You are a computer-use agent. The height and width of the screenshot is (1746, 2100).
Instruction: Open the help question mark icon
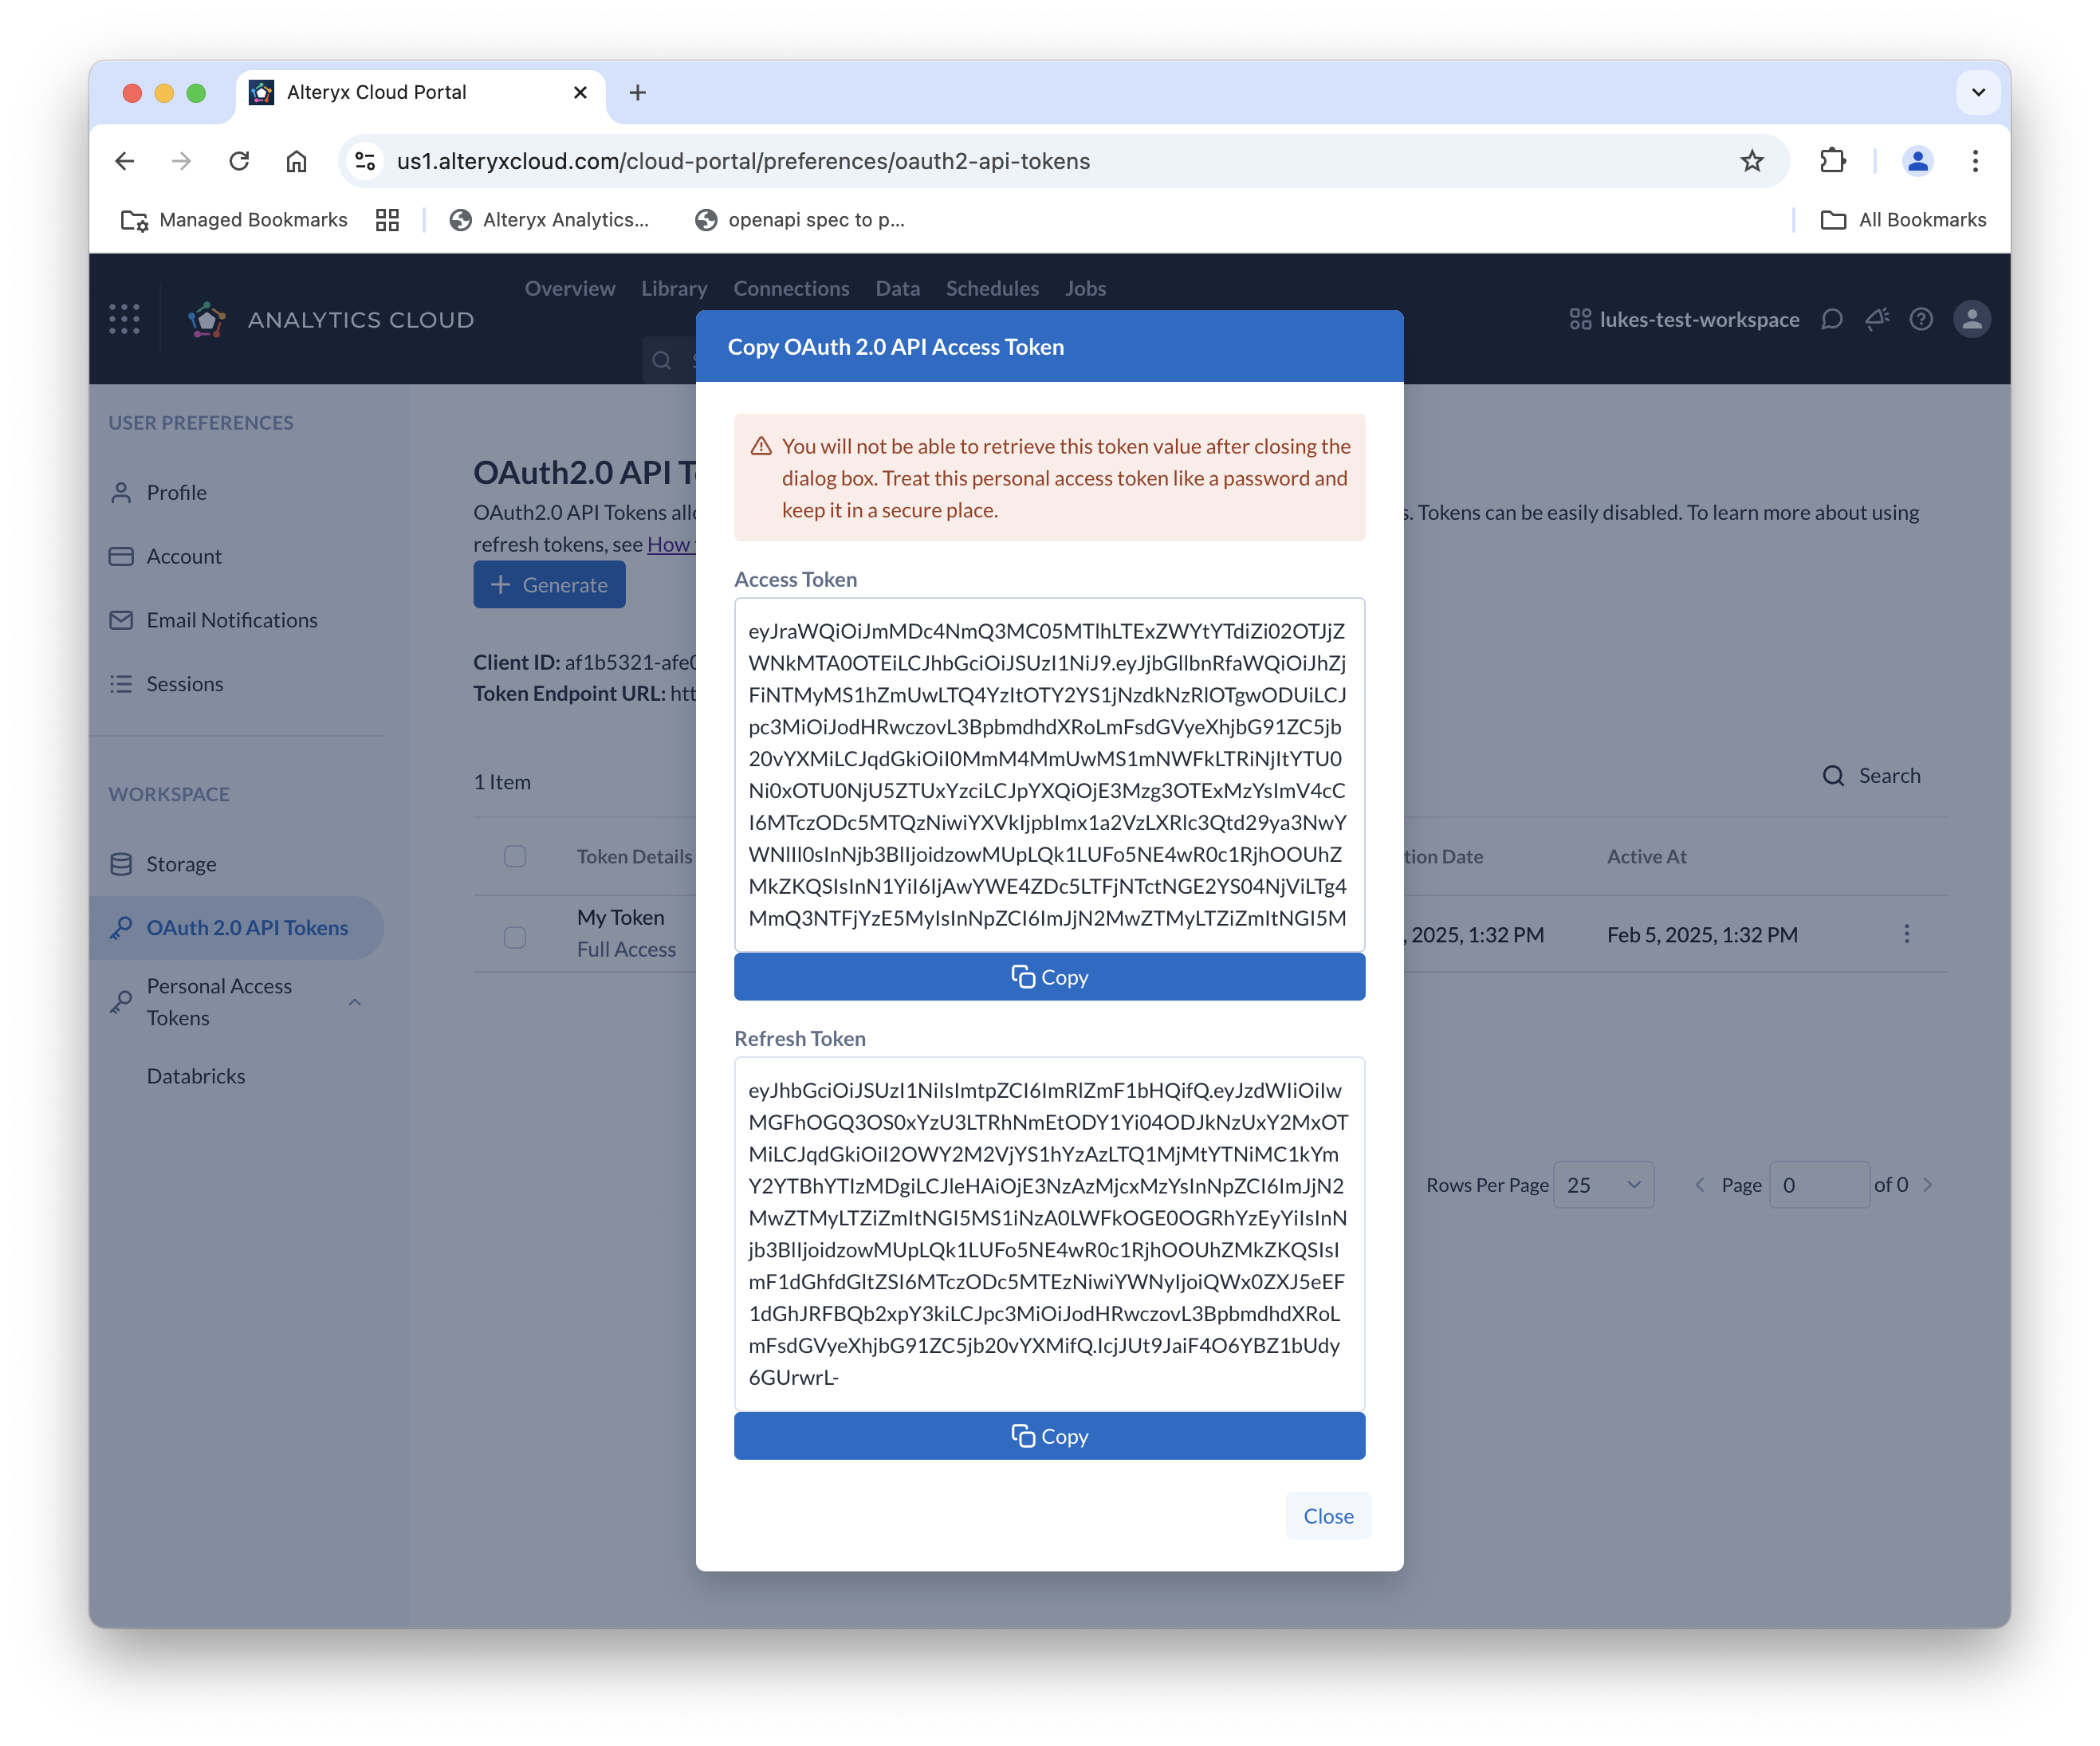pyautogui.click(x=1921, y=319)
